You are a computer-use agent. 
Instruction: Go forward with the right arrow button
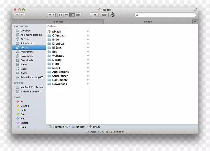22,15
